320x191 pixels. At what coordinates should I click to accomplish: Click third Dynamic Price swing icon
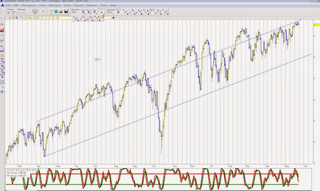139,11
